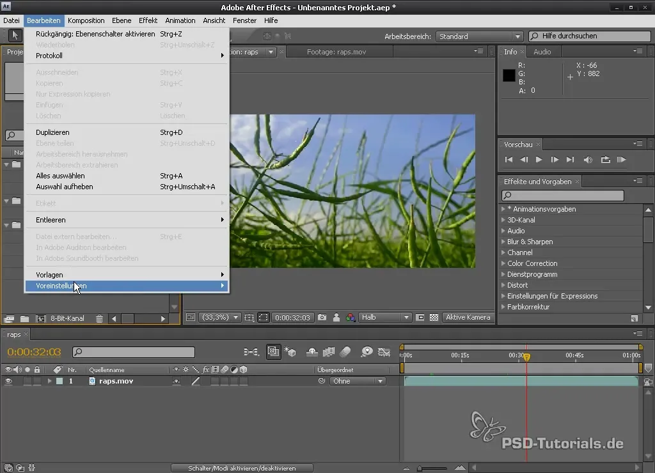The width and height of the screenshot is (655, 473).
Task: Click current time indicator marker in timeline
Action: click(x=527, y=356)
